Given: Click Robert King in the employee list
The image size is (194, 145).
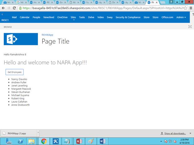Looking at the screenshot, I should coord(18,99).
